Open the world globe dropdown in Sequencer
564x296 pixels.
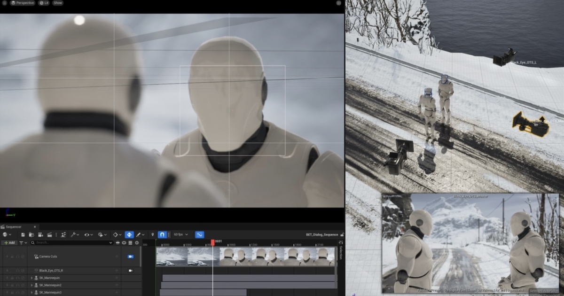[x=7, y=234]
